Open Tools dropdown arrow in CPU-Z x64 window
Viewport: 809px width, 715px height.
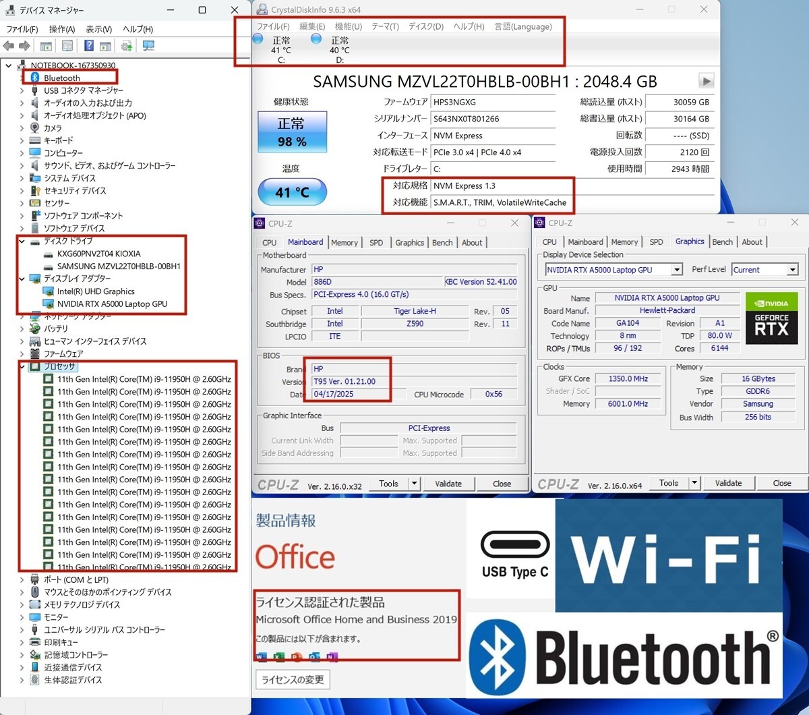pos(694,483)
